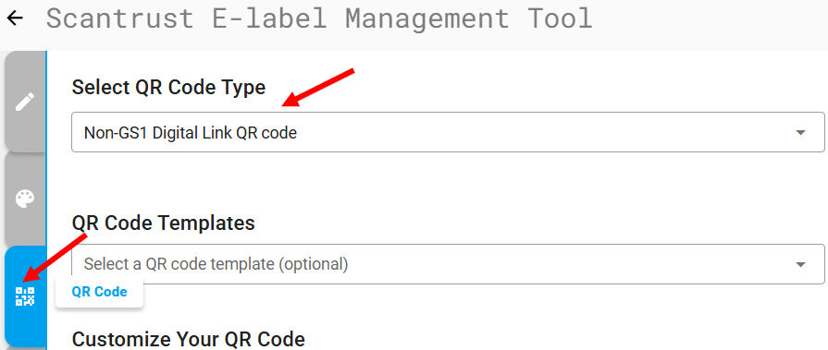Click the 'Customize Your QR Code' heading

click(x=189, y=338)
